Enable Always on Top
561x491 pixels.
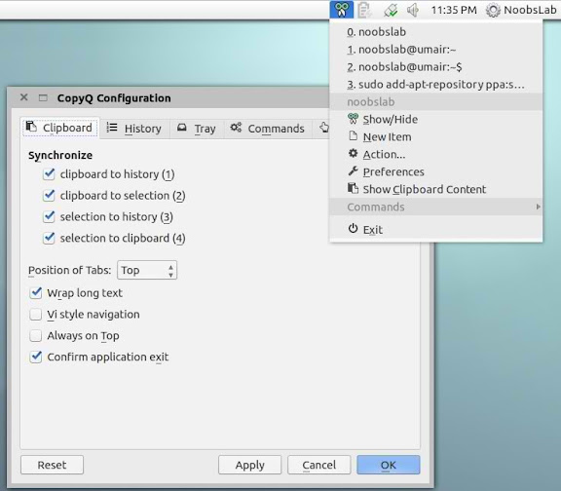36,336
